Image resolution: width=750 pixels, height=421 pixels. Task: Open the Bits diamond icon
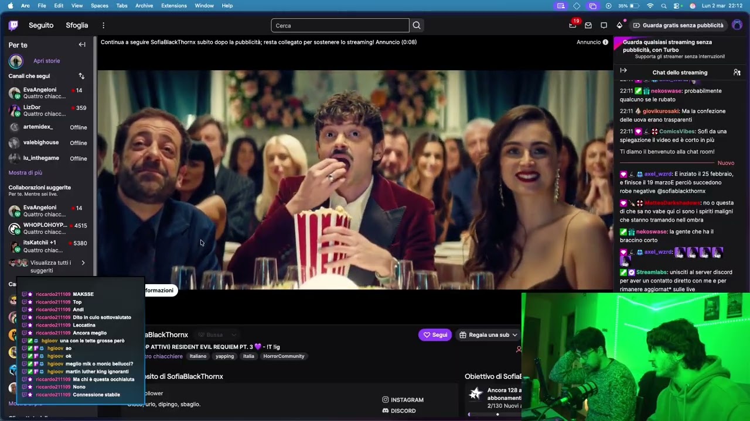[x=619, y=25]
